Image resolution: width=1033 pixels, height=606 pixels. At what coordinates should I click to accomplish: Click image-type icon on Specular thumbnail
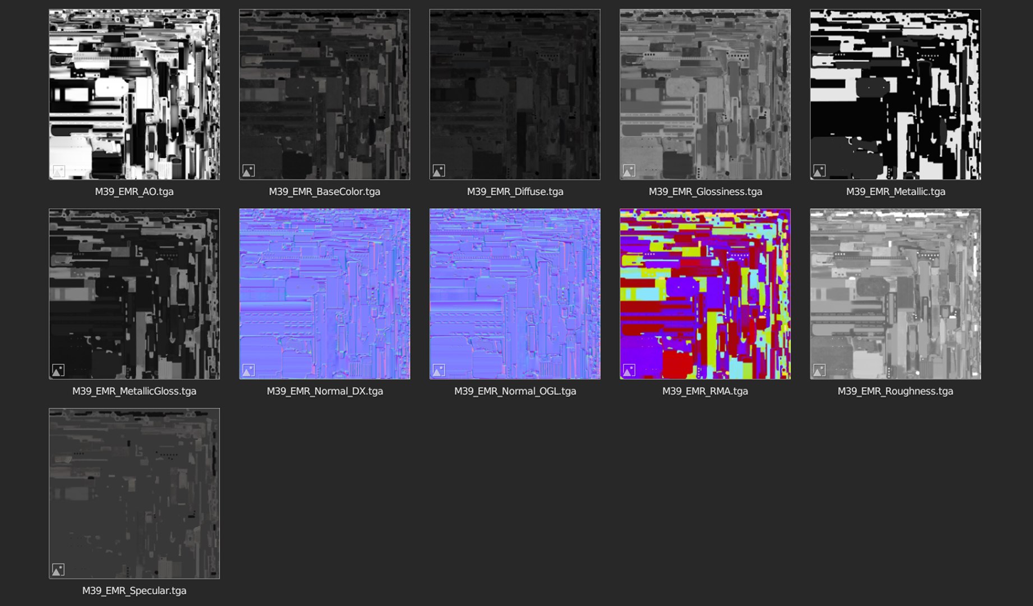coord(58,570)
